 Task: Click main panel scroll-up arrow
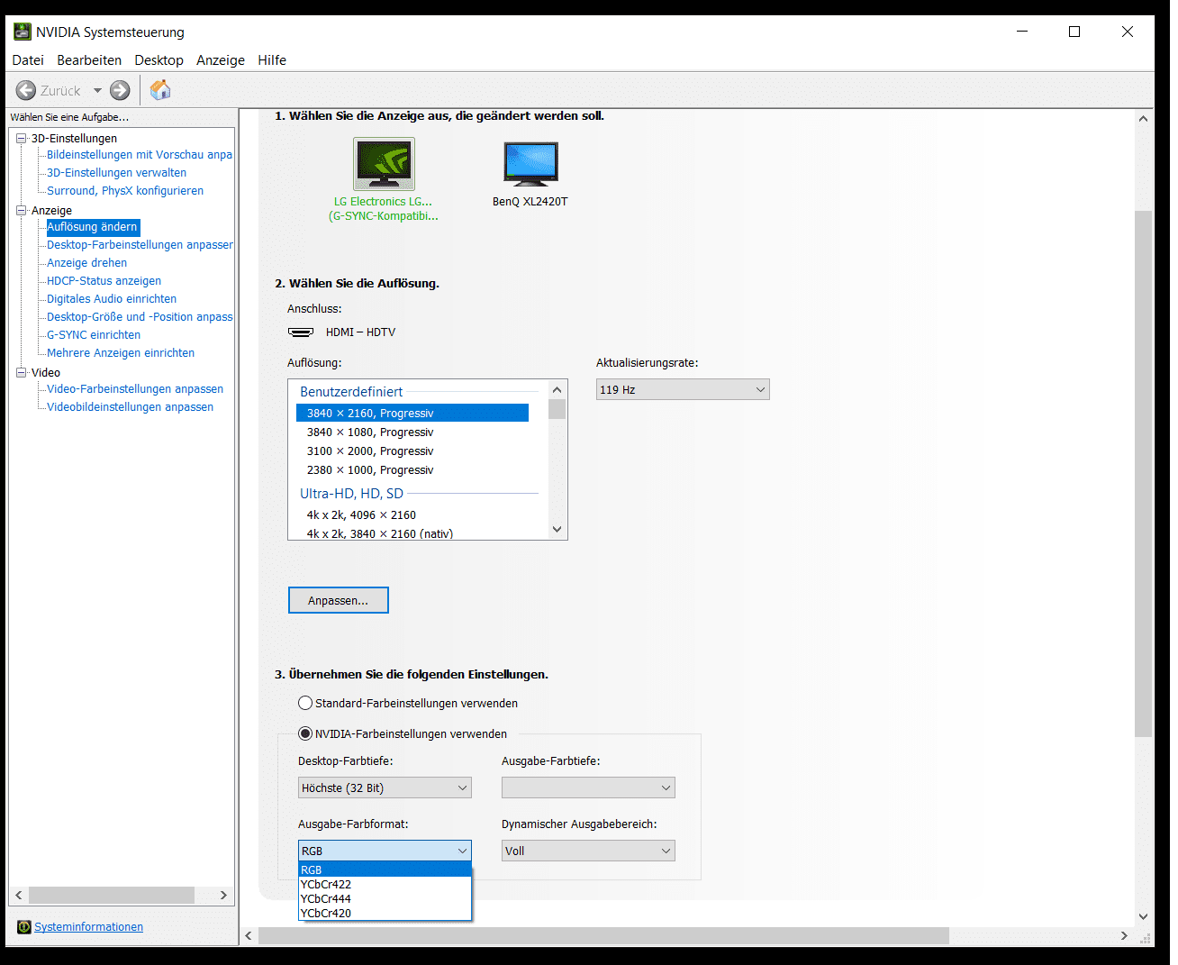click(1144, 118)
